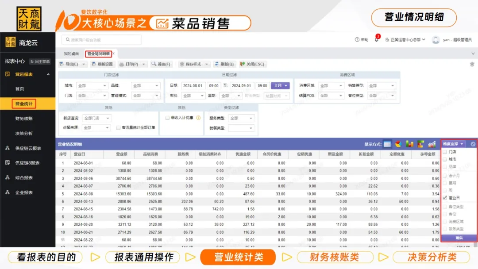Open the dropdown arrow beside 导出(E)
Image resolution: width=478 pixels, height=269 pixels.
click(x=84, y=64)
